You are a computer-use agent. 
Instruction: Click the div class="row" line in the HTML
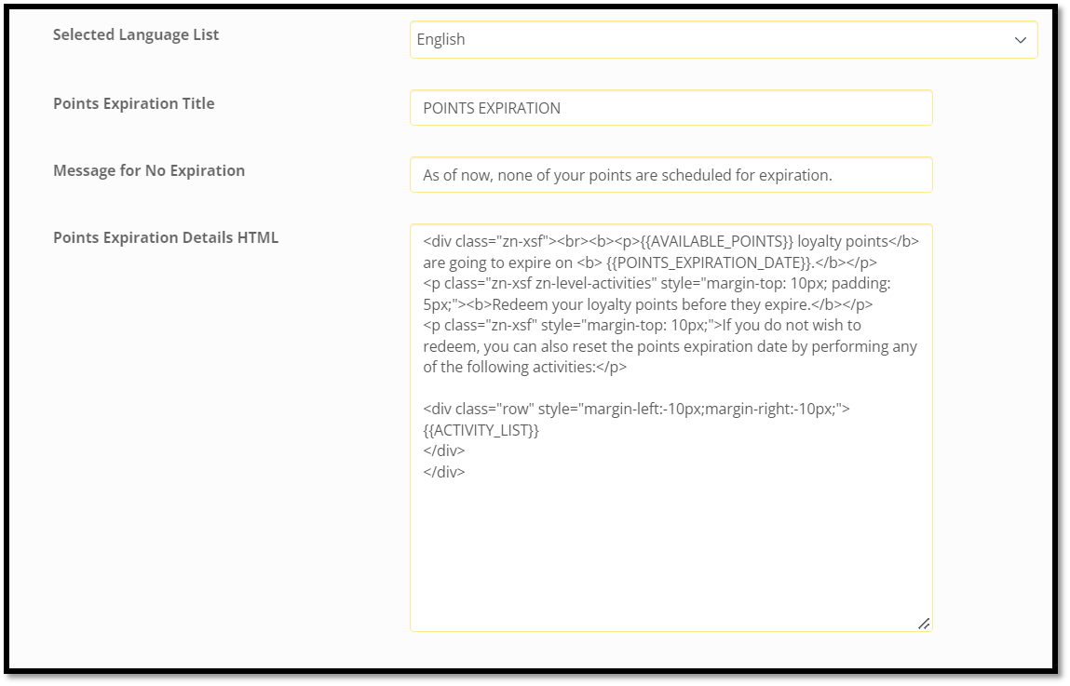click(x=636, y=410)
